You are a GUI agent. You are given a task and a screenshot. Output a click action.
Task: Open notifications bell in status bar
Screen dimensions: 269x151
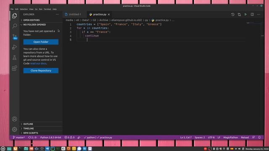point(259,137)
